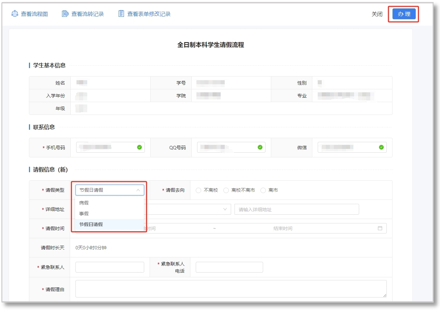Image resolution: width=440 pixels, height=312 pixels.
Task: Click the 结束时间 date field
Action: click(x=283, y=228)
